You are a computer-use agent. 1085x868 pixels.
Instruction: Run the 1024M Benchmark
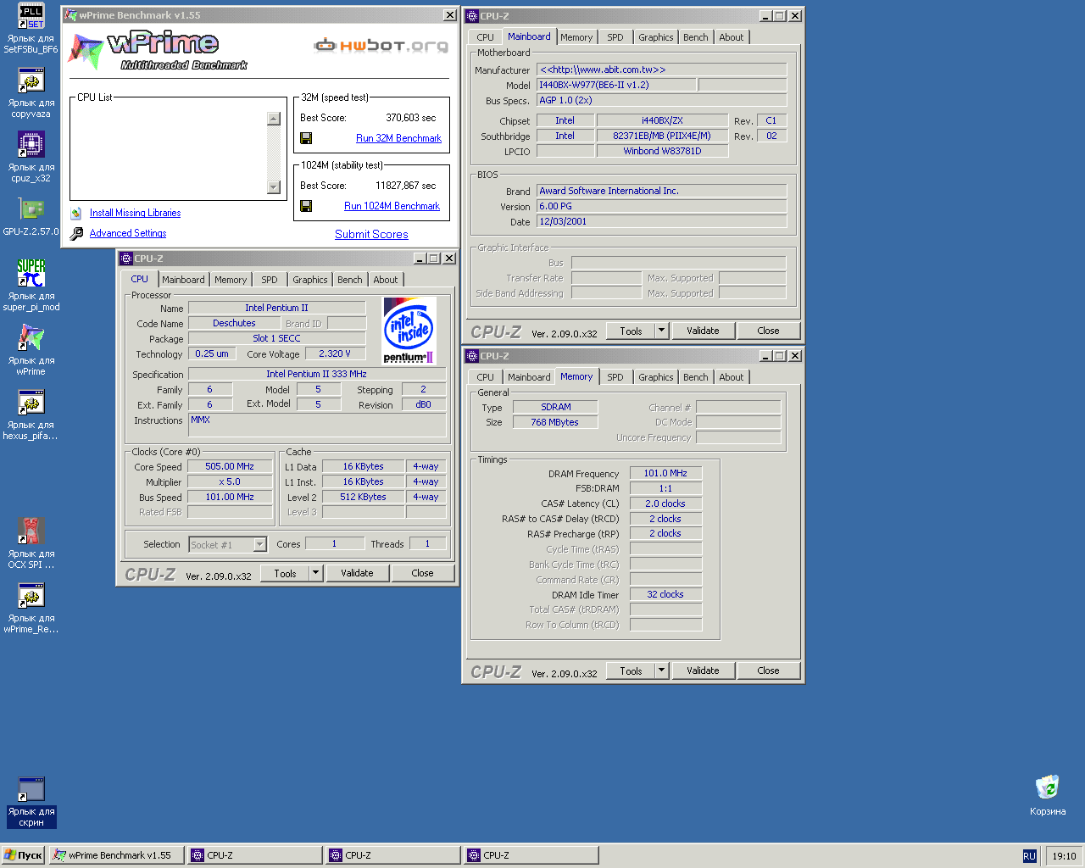pyautogui.click(x=392, y=206)
